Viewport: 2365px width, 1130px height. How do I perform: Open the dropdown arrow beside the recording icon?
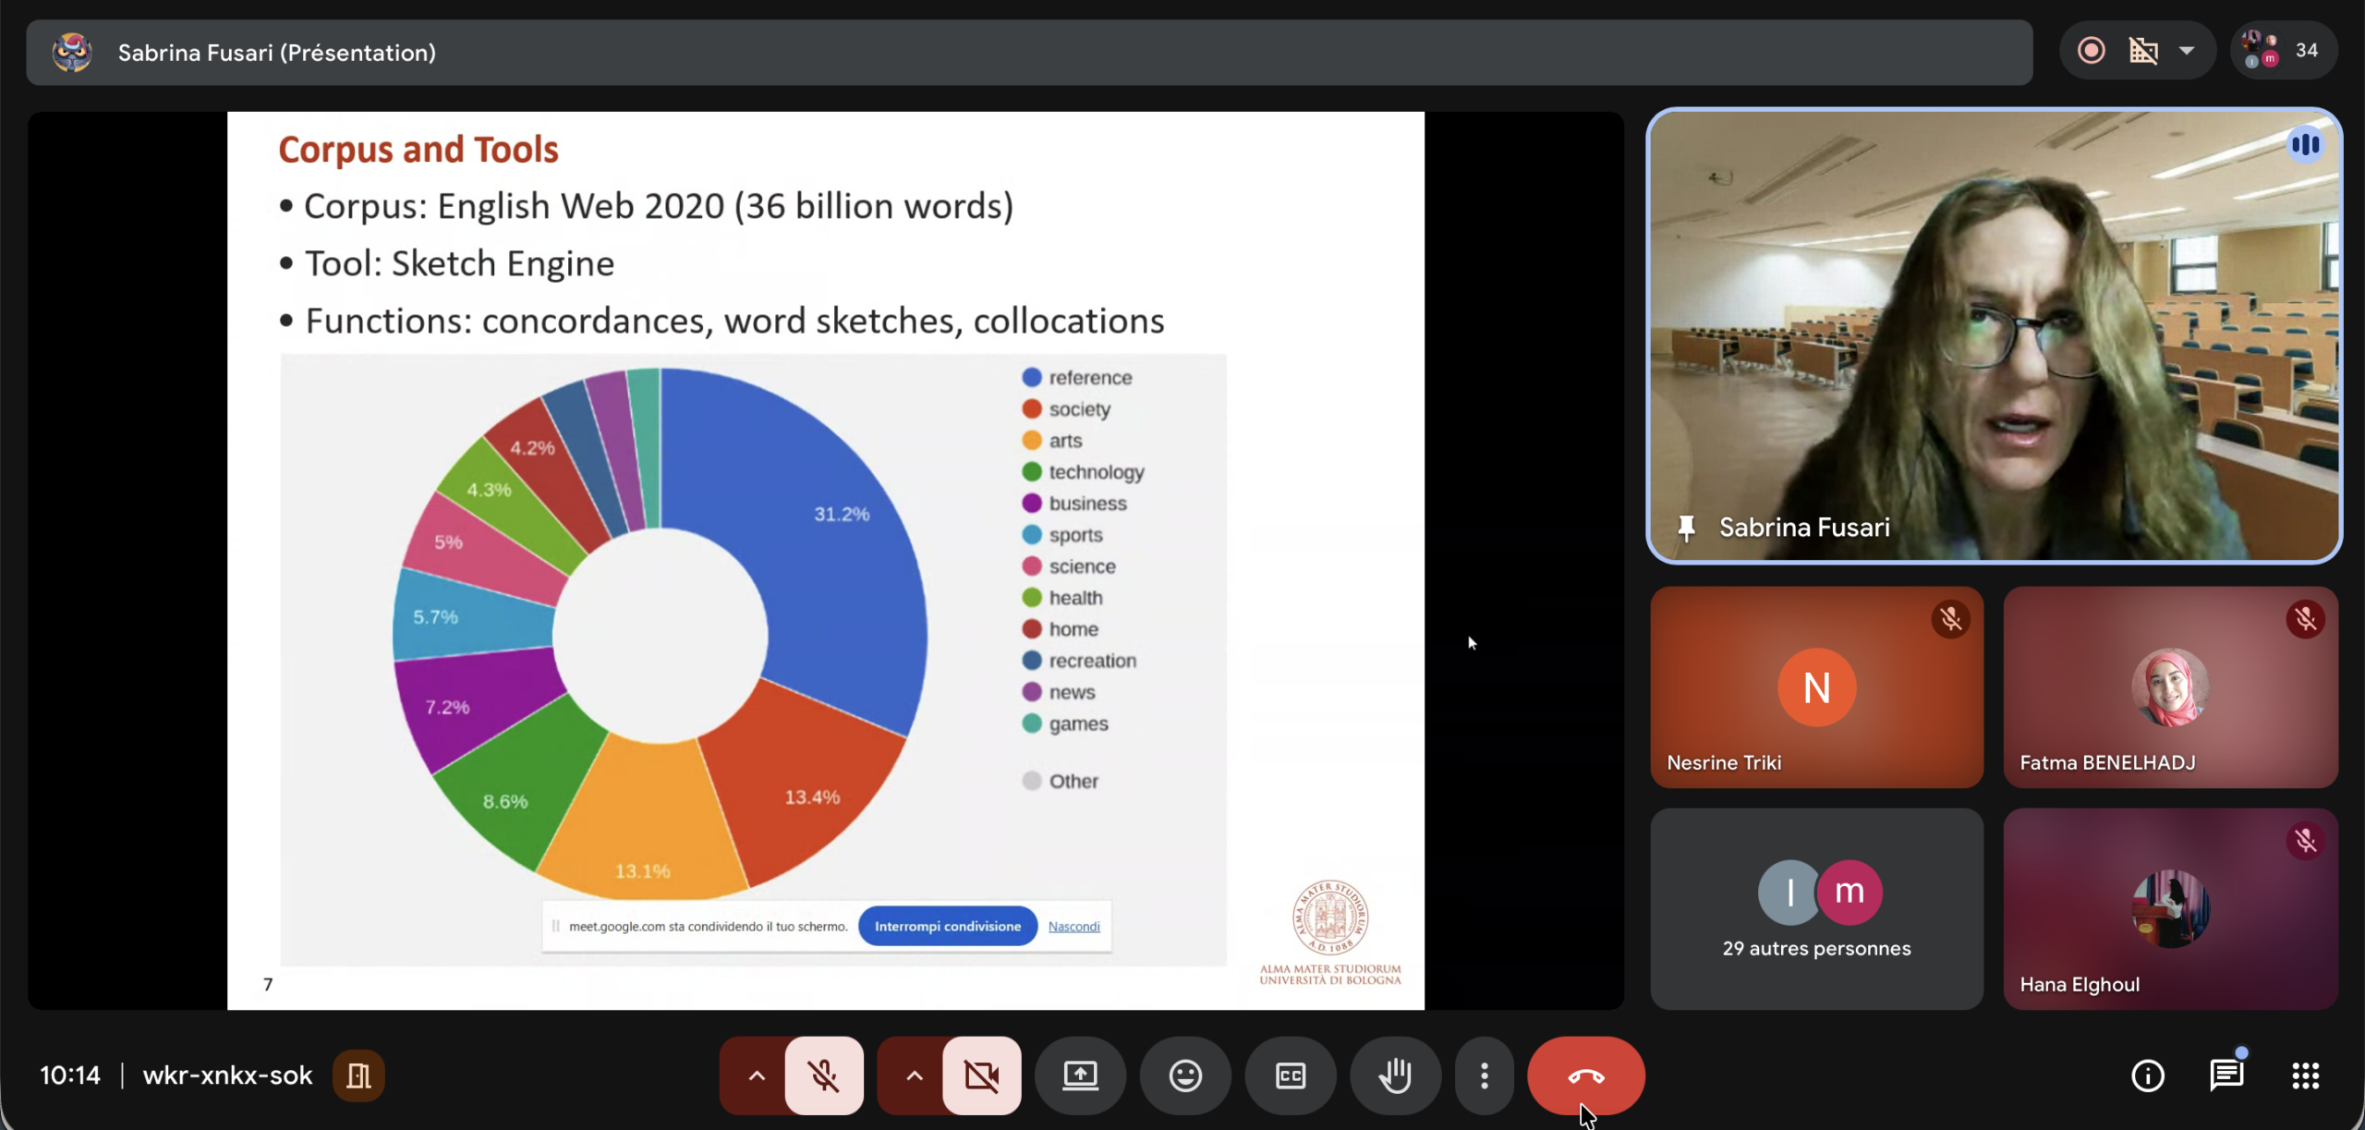(x=2187, y=51)
